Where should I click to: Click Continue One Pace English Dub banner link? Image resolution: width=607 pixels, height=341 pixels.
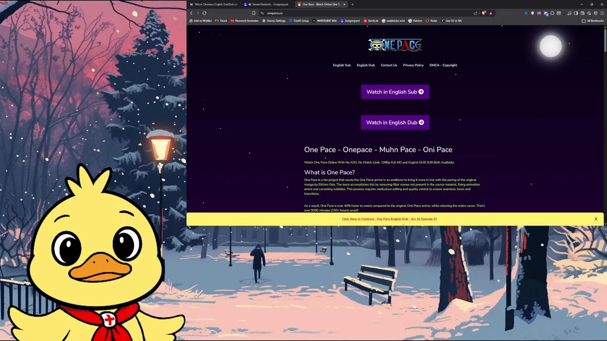point(389,219)
